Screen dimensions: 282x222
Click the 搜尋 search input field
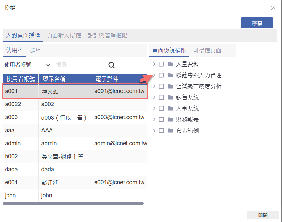pyautogui.click(x=78, y=65)
